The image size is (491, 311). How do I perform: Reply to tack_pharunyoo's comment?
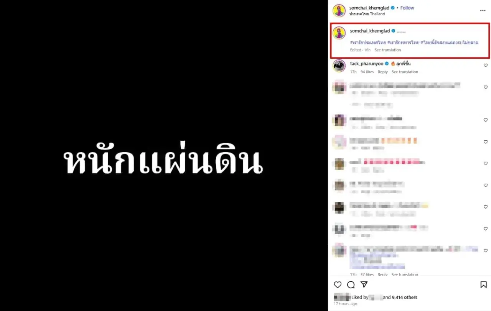pyautogui.click(x=383, y=72)
